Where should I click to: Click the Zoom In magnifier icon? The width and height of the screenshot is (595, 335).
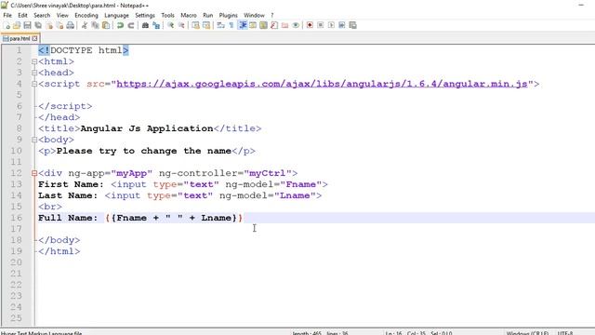[x=171, y=25]
